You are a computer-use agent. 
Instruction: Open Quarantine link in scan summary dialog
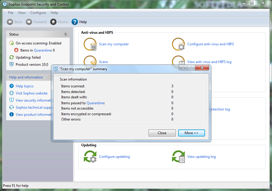95,103
